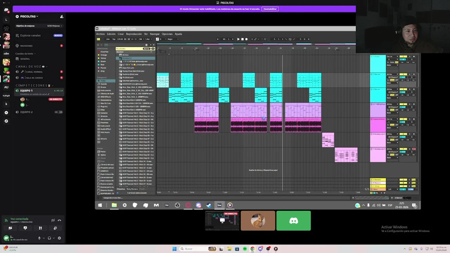Open Windows Start on host taskbar

[x=174, y=249]
